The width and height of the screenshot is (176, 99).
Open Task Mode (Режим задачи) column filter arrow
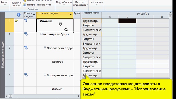coord(34,15)
